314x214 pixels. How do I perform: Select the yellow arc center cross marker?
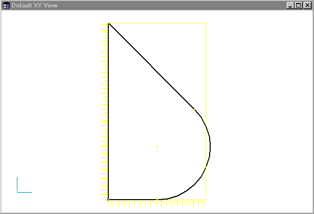157,147
